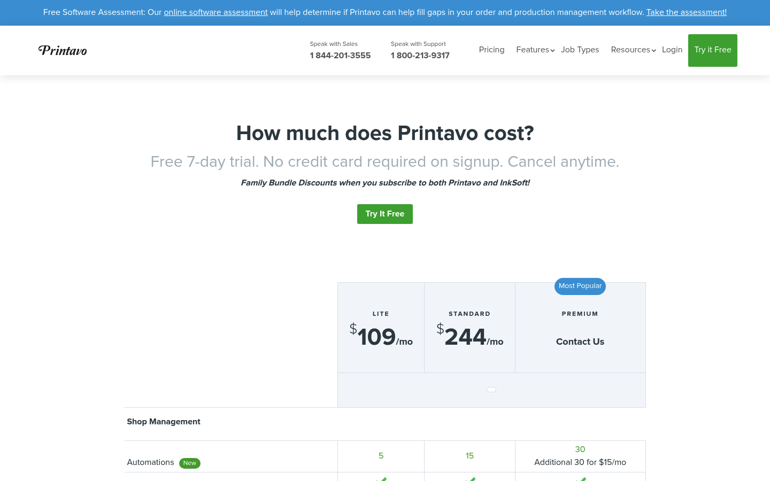770x481 pixels.
Task: Select the Lite plan $109/mo header
Action: pyautogui.click(x=381, y=328)
